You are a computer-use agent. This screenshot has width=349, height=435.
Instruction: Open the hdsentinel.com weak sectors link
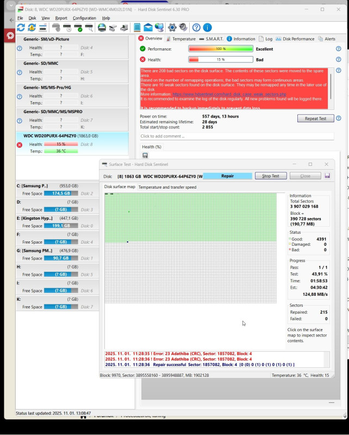point(229,94)
